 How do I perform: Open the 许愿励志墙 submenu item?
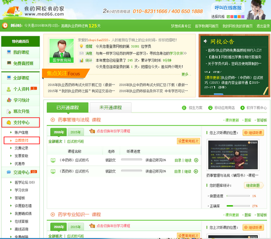pos(23,206)
